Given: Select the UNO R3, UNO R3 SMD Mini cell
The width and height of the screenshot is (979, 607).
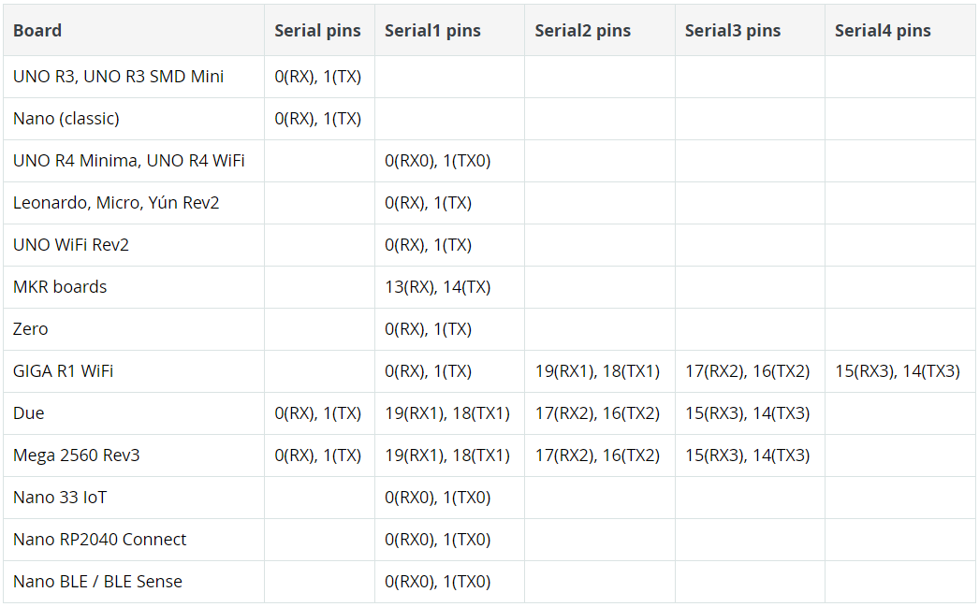Looking at the screenshot, I should 118,77.
